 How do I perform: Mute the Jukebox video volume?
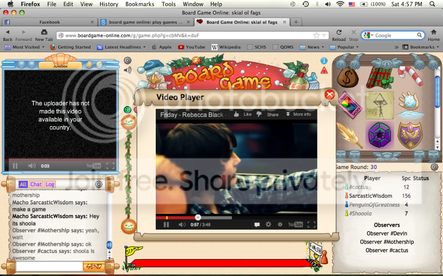tap(32, 166)
